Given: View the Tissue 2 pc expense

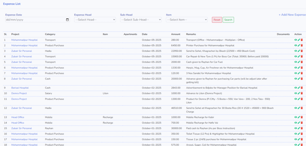Looking at the screenshot, I should (296, 139).
